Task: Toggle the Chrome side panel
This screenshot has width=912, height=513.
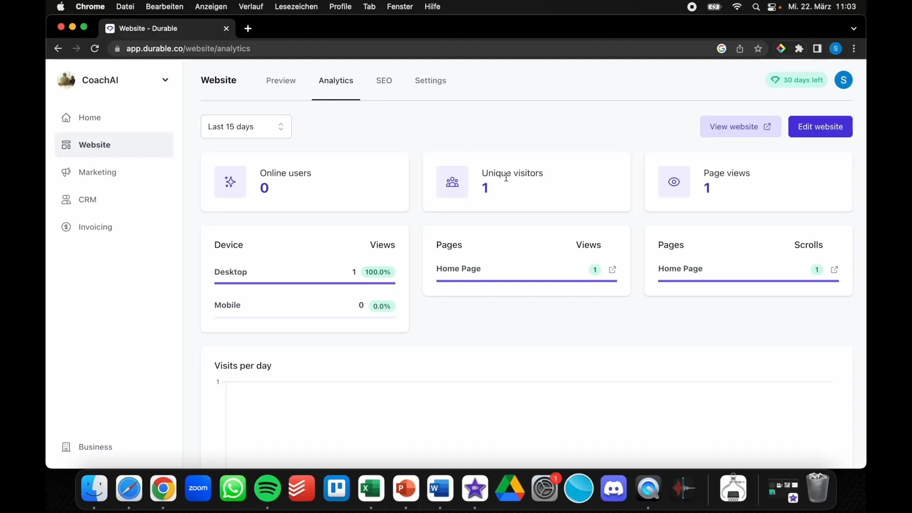Action: click(817, 48)
